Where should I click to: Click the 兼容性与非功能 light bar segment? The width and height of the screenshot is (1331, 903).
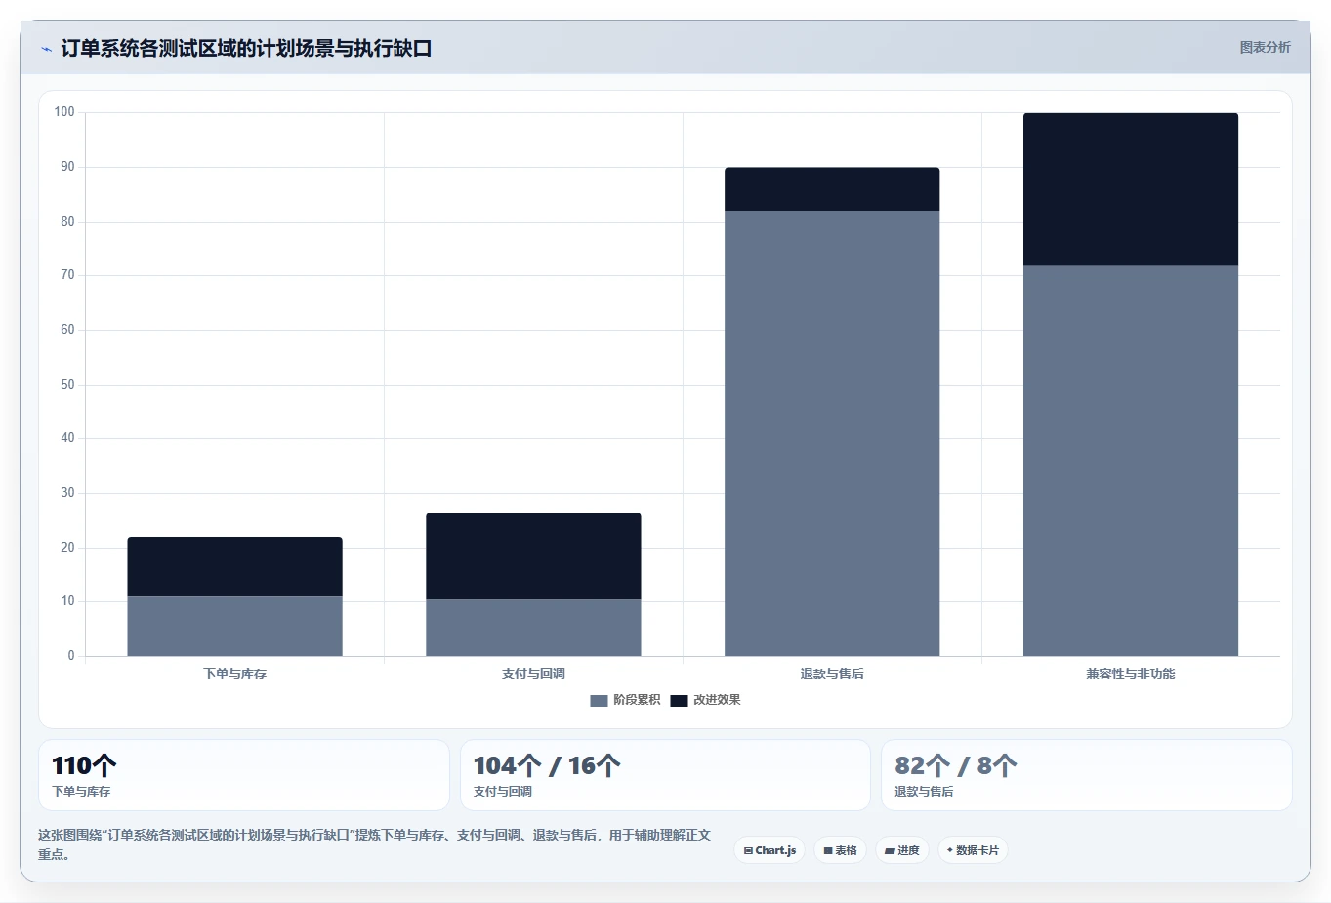tap(1131, 461)
